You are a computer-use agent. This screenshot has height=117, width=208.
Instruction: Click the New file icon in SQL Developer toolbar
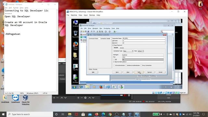pyautogui.click(x=81, y=32)
